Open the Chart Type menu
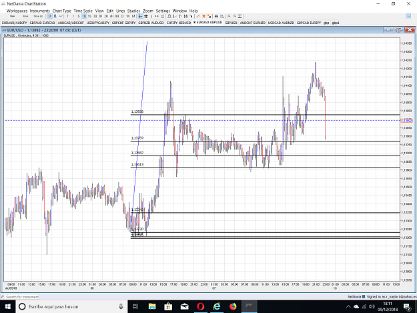The width and height of the screenshot is (417, 313). (x=62, y=11)
